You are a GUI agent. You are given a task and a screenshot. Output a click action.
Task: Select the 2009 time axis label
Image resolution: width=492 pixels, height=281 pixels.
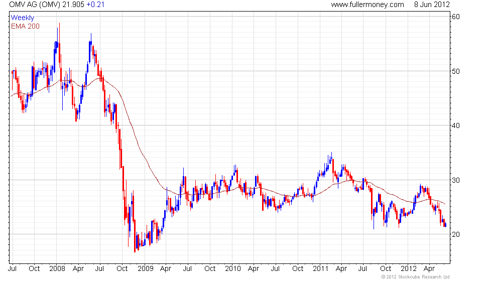pos(145,269)
